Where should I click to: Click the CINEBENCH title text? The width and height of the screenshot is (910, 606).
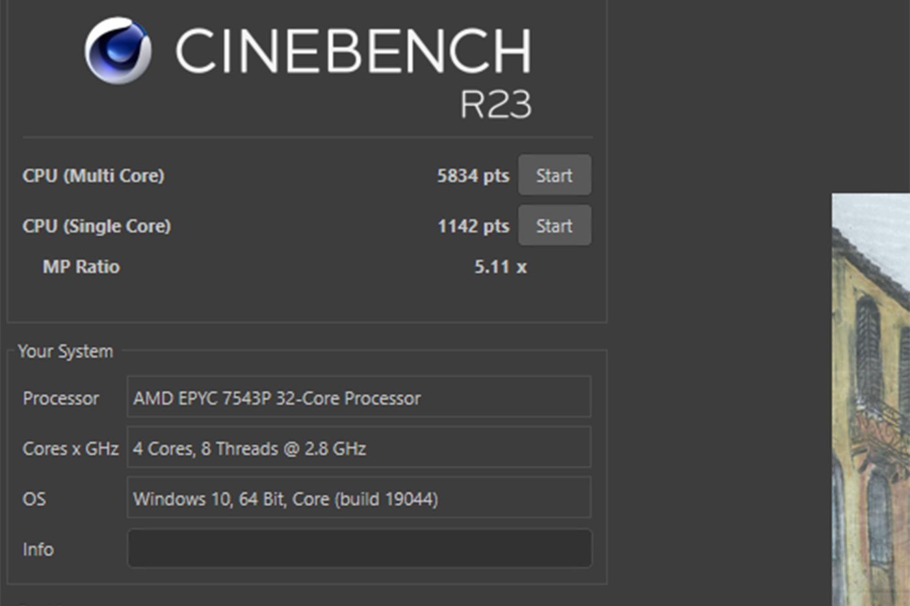point(353,51)
